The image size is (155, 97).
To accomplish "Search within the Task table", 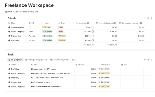I will pyautogui.click(x=151, y=60).
